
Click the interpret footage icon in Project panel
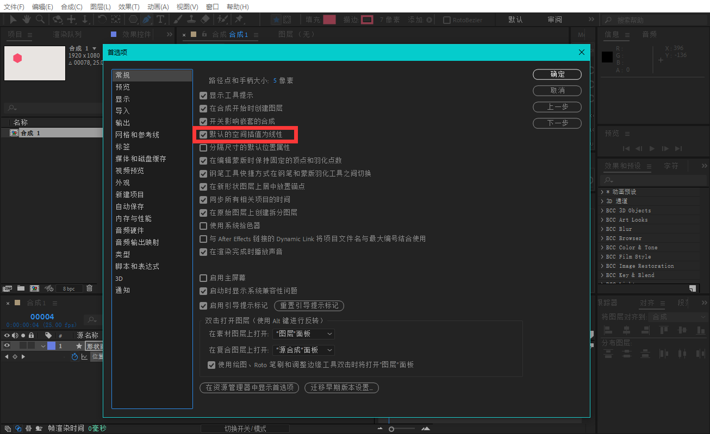[x=7, y=288]
